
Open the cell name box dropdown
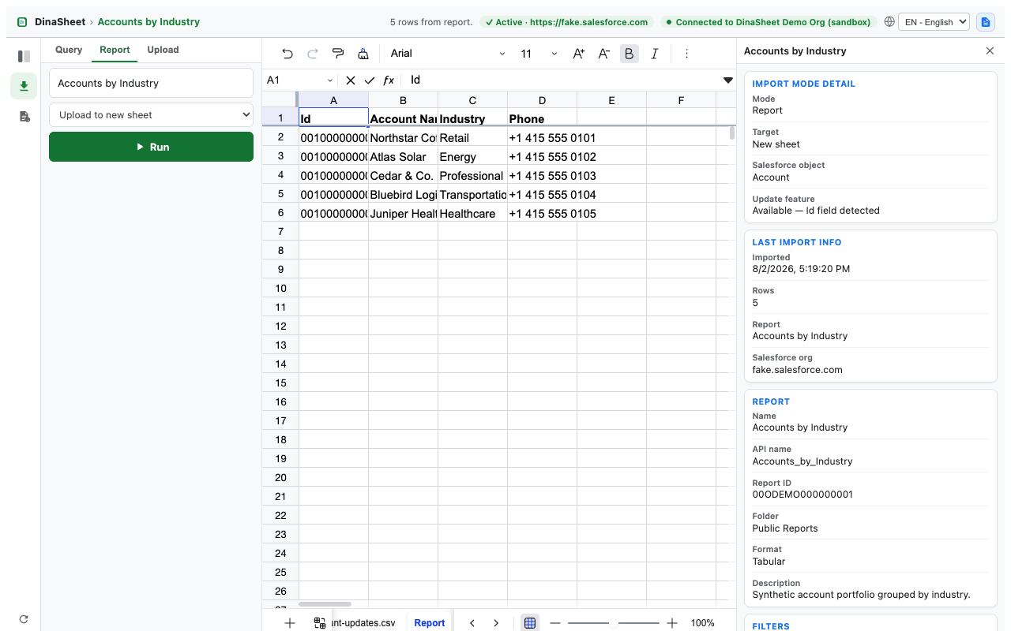click(x=330, y=80)
